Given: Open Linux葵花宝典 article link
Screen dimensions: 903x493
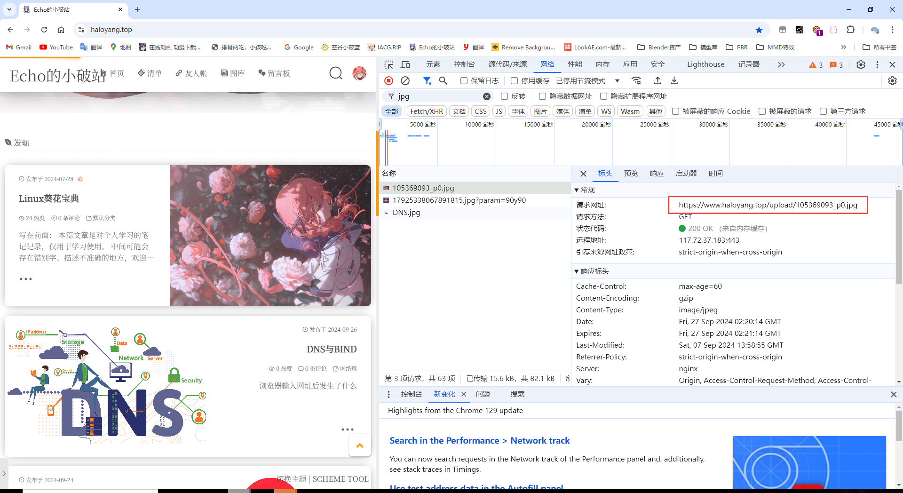Looking at the screenshot, I should pos(49,199).
